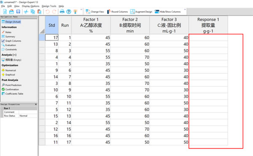Close the Design Properties pane
The image size is (253, 156).
[x=36, y=104]
